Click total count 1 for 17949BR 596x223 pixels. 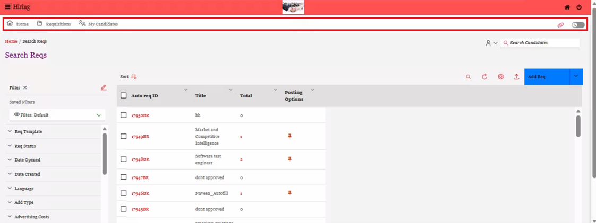point(241,137)
